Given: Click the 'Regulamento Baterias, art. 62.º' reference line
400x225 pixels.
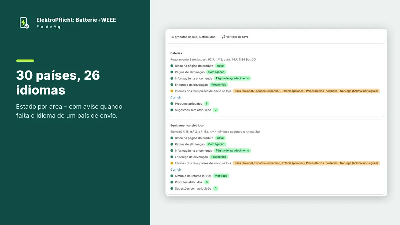Looking at the screenshot, I should [213, 59].
